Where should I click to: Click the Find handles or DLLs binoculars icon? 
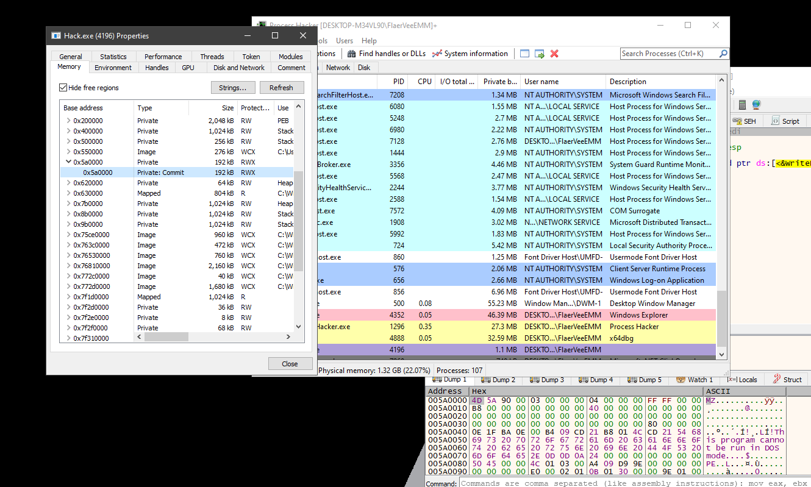[350, 54]
